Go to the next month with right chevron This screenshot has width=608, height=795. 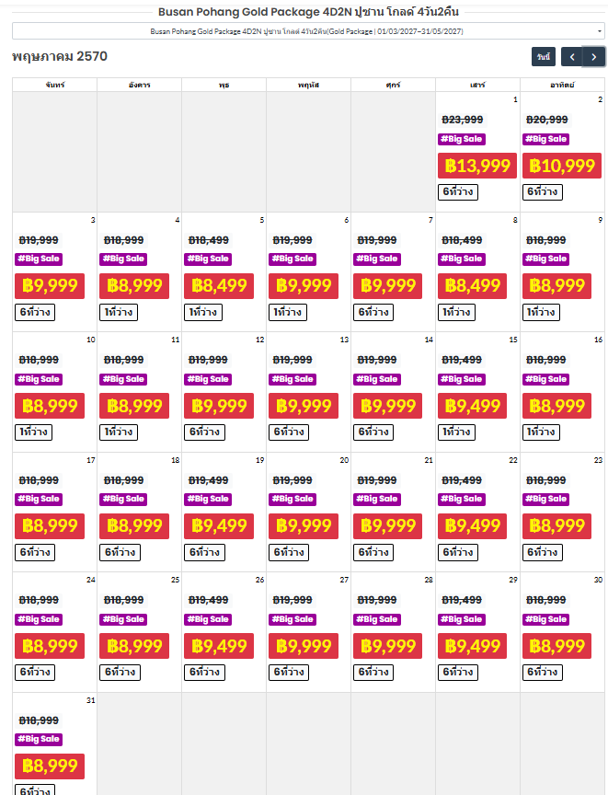594,57
